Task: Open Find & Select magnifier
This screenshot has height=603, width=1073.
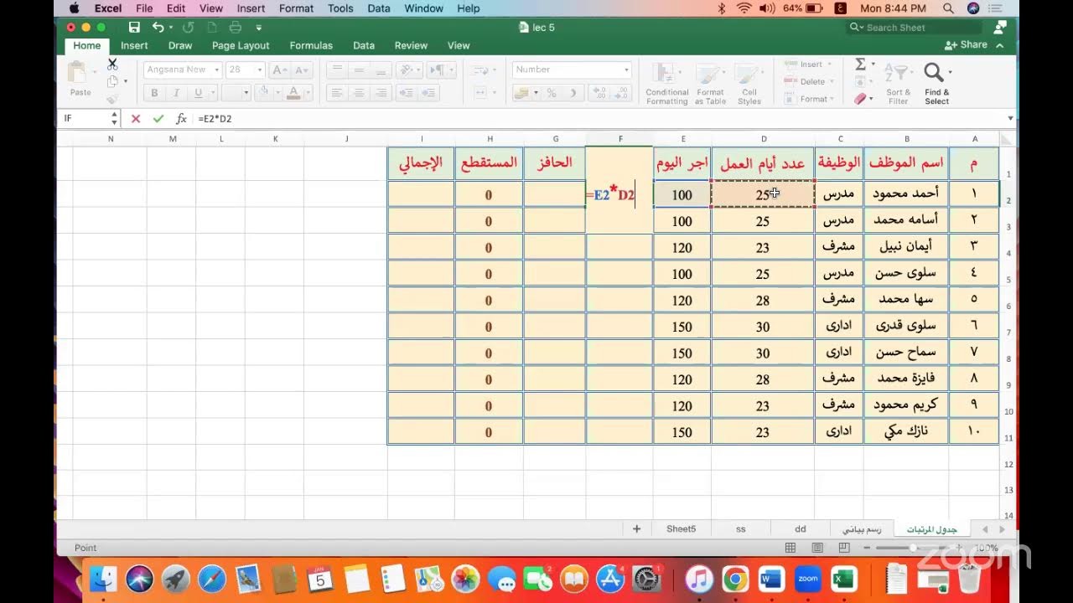Action: click(x=936, y=84)
